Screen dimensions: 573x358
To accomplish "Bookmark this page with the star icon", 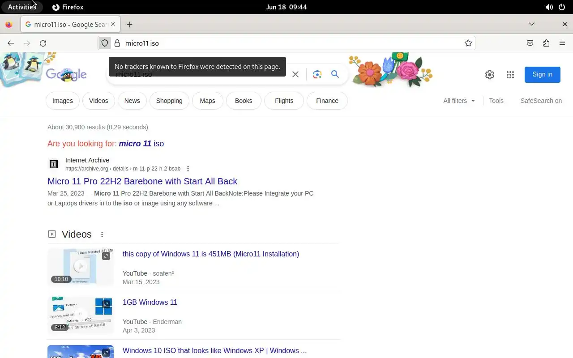I will pos(468,43).
